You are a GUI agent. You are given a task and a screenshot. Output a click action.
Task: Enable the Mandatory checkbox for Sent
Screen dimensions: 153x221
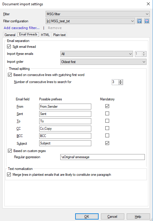107,114
